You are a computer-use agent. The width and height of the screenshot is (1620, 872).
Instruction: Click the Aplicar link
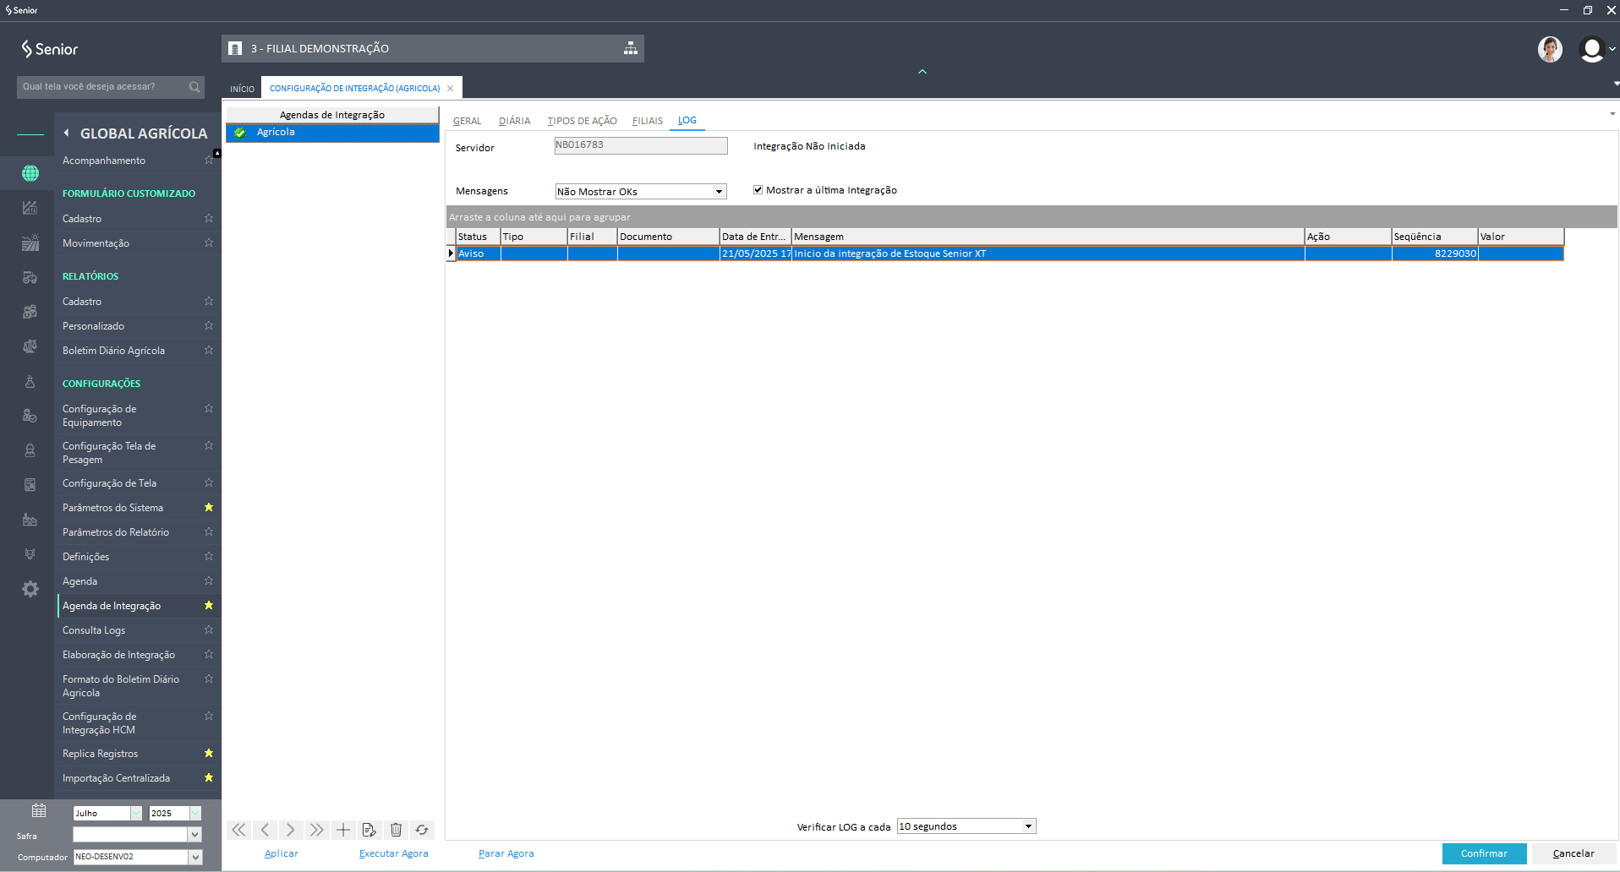point(282,853)
